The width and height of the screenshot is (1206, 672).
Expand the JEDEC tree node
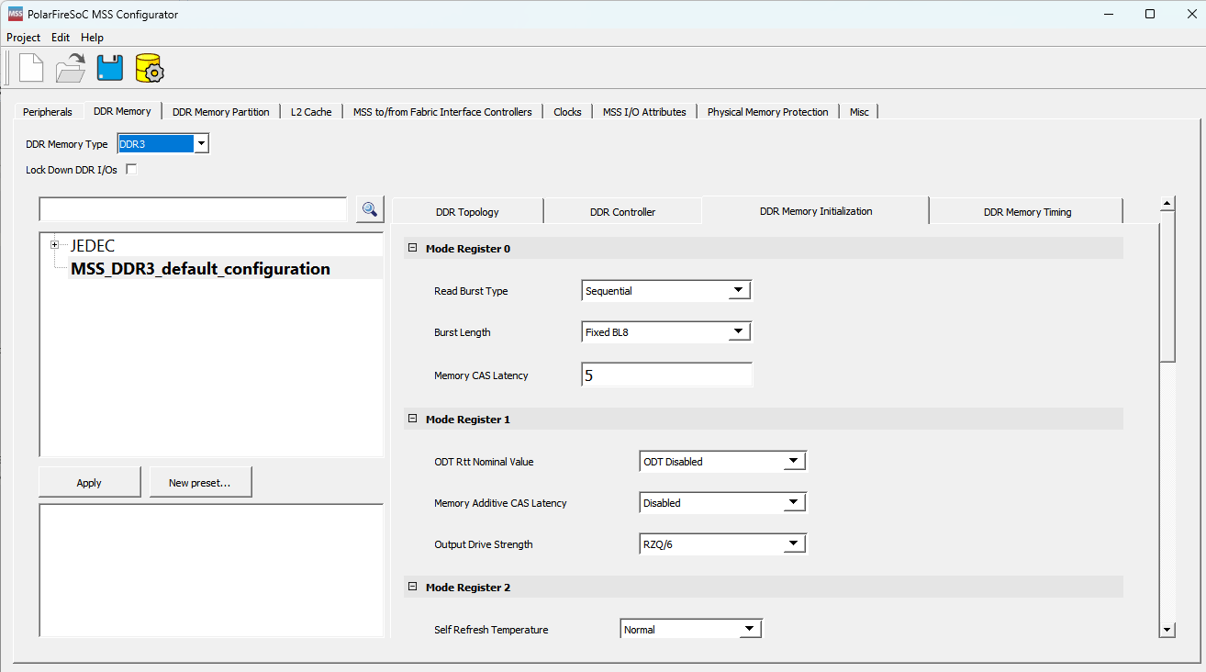point(55,245)
